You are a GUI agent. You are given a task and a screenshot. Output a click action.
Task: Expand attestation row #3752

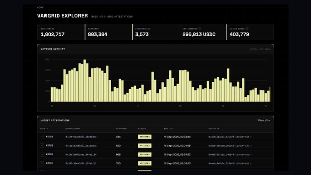tap(42, 154)
